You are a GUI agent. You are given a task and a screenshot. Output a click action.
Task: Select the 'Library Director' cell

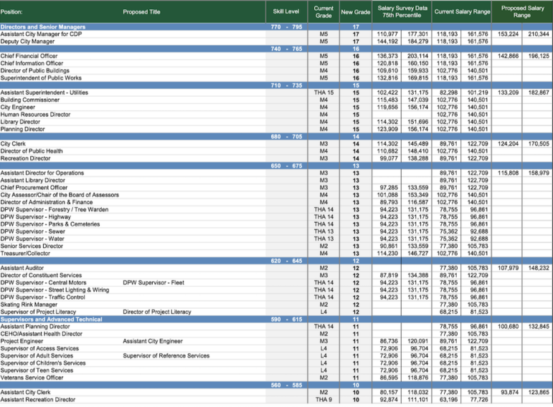20,122
